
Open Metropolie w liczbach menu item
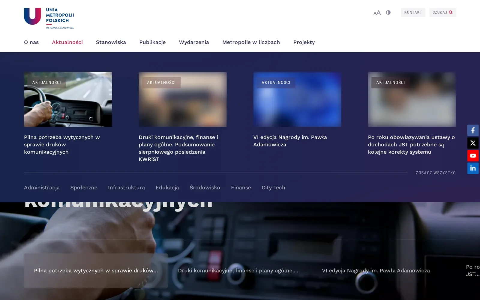click(251, 42)
